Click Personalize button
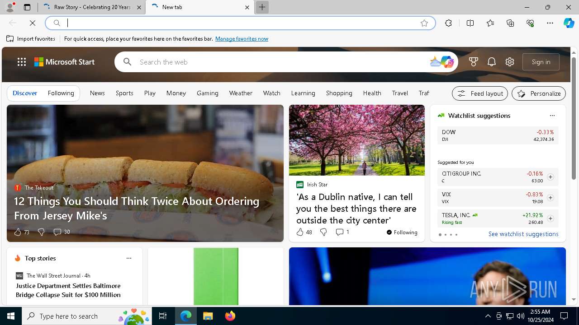 pos(539,93)
